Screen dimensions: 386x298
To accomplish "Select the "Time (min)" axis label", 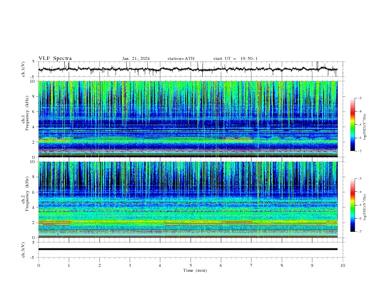I will [195, 270].
